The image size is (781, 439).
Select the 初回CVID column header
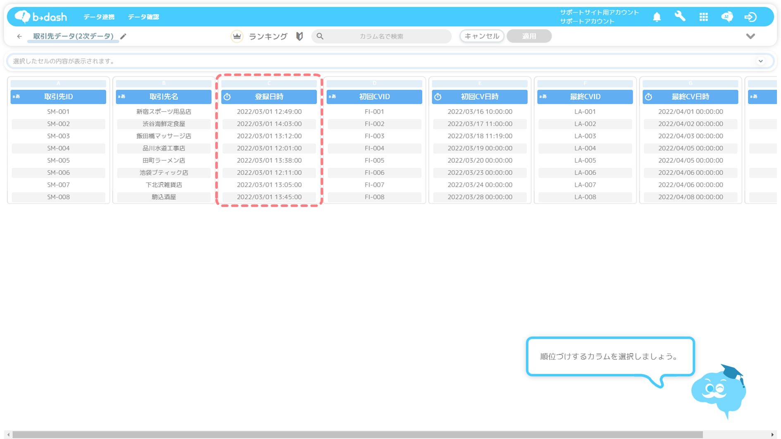pos(374,97)
